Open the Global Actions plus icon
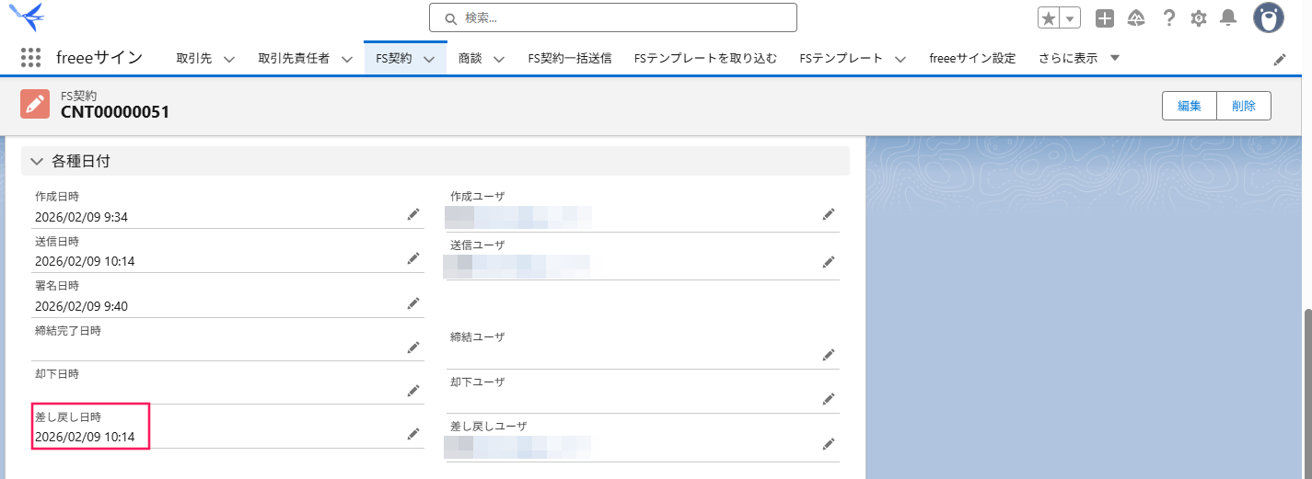The width and height of the screenshot is (1312, 479). [x=1105, y=18]
